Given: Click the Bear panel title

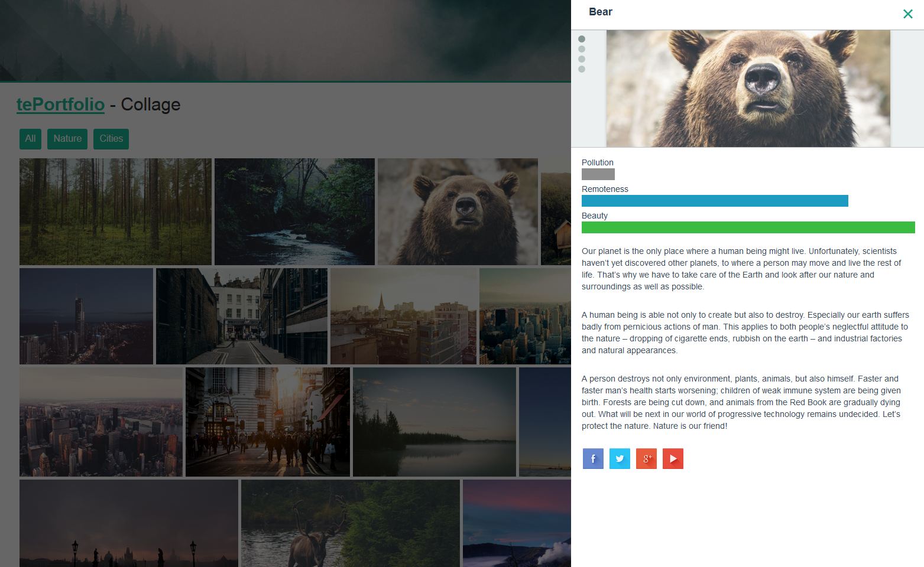Looking at the screenshot, I should click(x=601, y=12).
